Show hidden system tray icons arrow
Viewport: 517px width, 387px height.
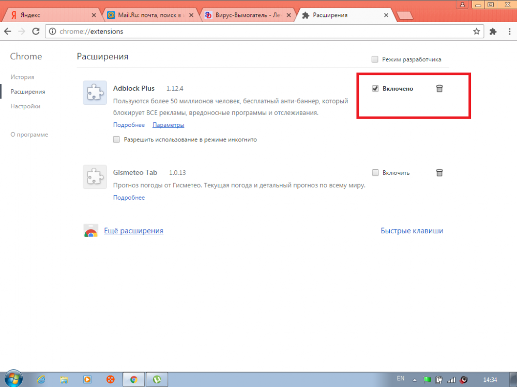tap(415, 379)
